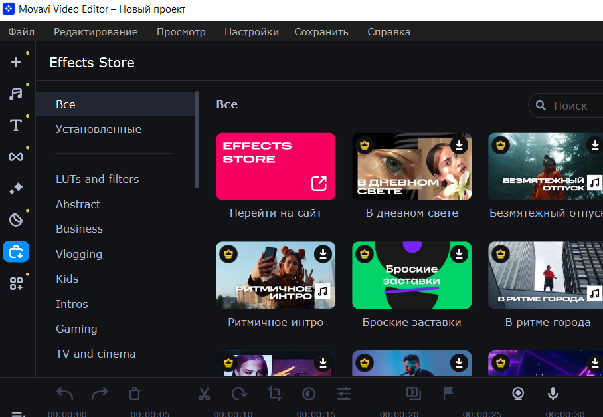The image size is (603, 417).
Task: Click the Record webcam icon
Action: click(518, 394)
